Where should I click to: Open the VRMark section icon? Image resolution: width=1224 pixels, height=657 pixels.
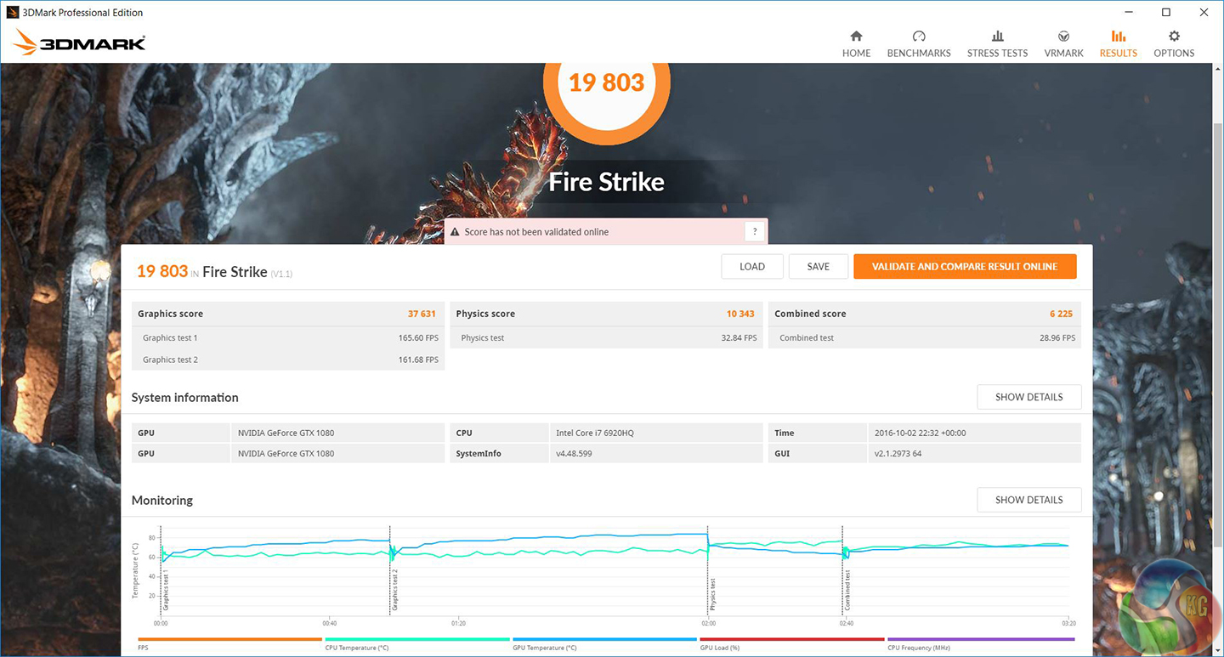point(1063,37)
